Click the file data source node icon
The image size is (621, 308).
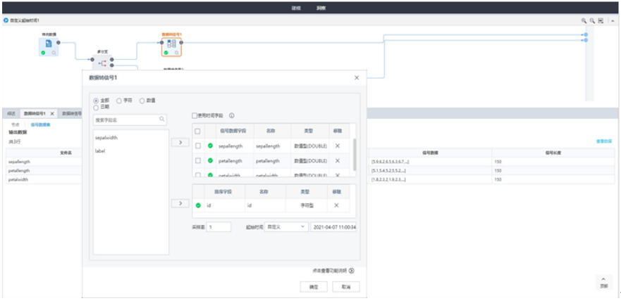point(49,44)
